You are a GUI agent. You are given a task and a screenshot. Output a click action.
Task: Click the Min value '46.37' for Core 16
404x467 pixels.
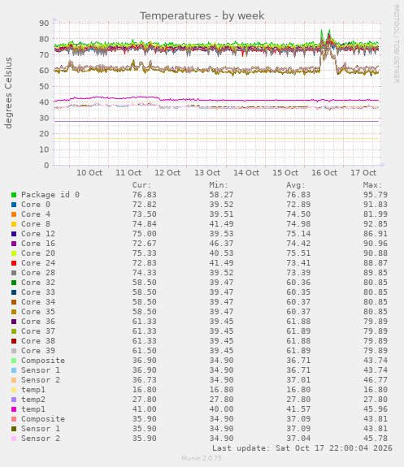[222, 244]
